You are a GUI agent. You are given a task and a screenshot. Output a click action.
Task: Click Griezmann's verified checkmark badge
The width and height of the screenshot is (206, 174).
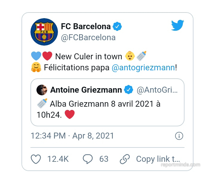pos(129,90)
